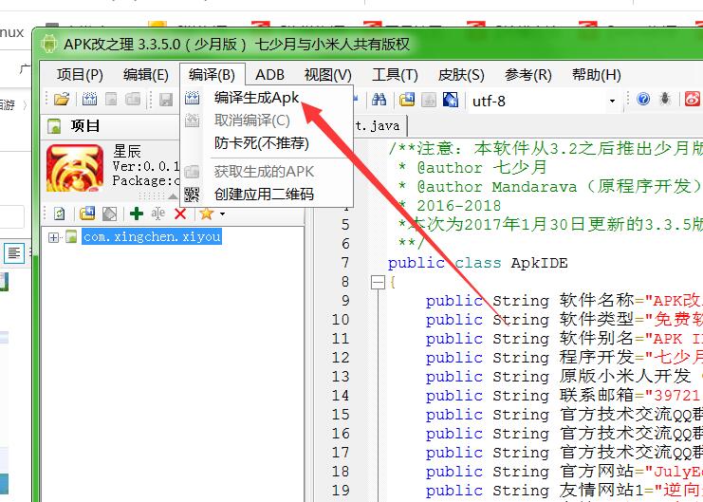Open the 皮肤(S) menu
The width and height of the screenshot is (703, 502).
[x=461, y=75]
